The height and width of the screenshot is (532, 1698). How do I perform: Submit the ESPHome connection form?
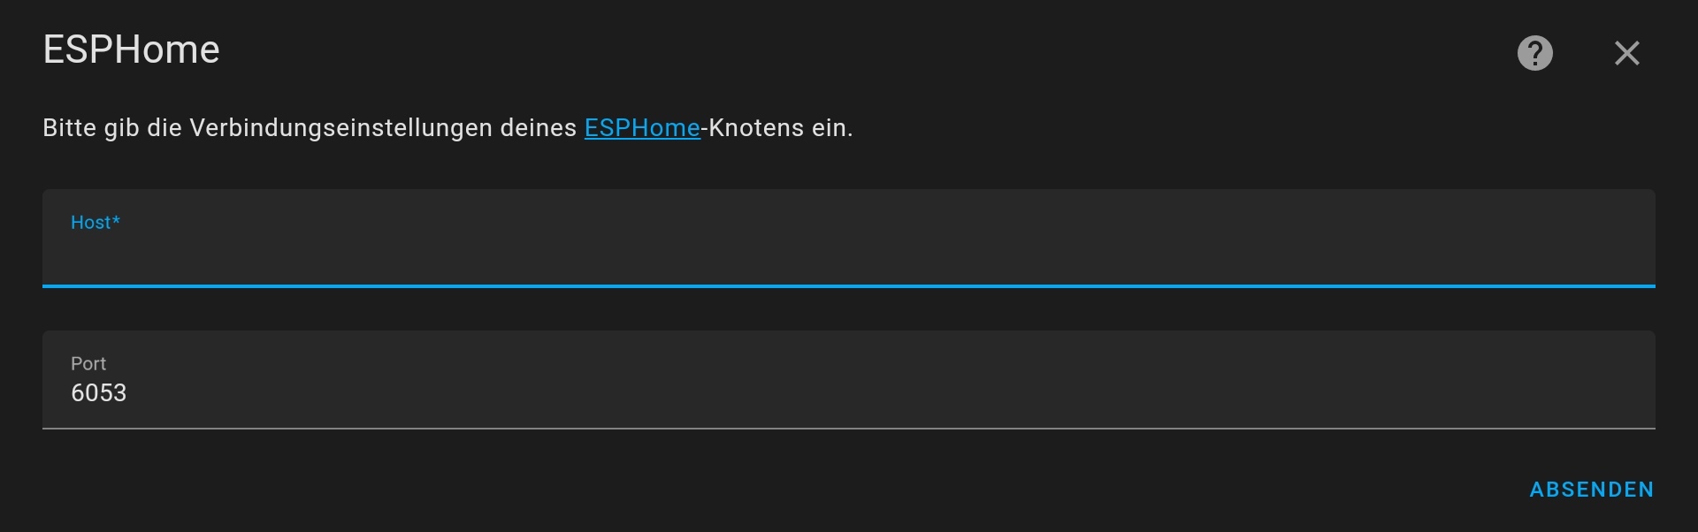(1591, 490)
